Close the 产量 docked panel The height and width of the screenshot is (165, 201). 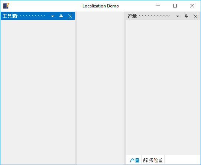pyautogui.click(x=195, y=16)
